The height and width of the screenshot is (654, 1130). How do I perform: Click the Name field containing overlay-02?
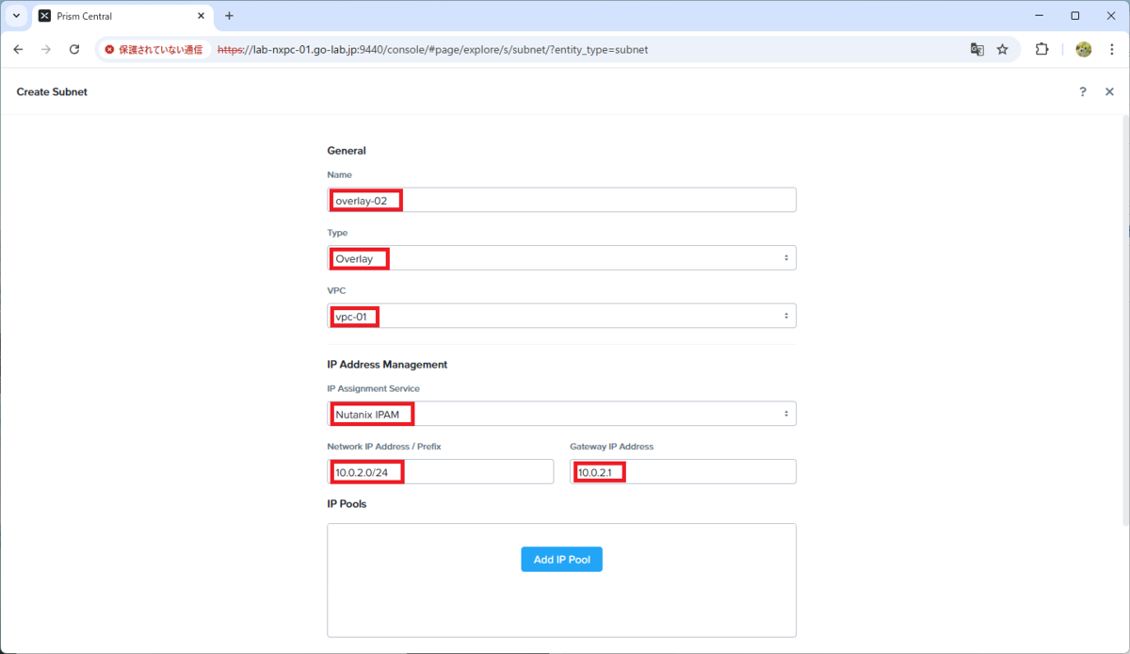click(x=561, y=200)
